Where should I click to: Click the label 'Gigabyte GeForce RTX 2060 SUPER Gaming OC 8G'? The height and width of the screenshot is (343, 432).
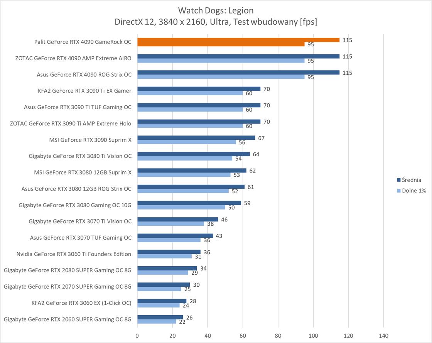[x=67, y=319]
